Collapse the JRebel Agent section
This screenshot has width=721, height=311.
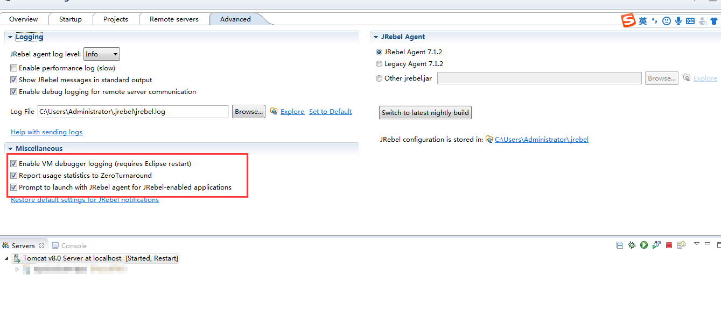coord(376,37)
